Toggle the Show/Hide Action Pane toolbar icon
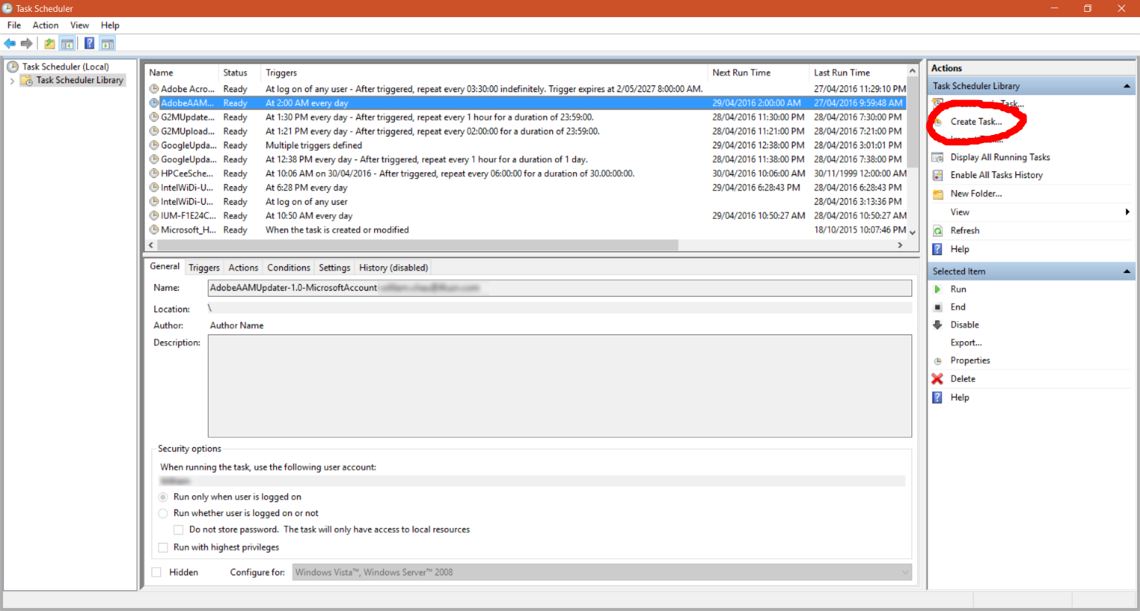 108,44
